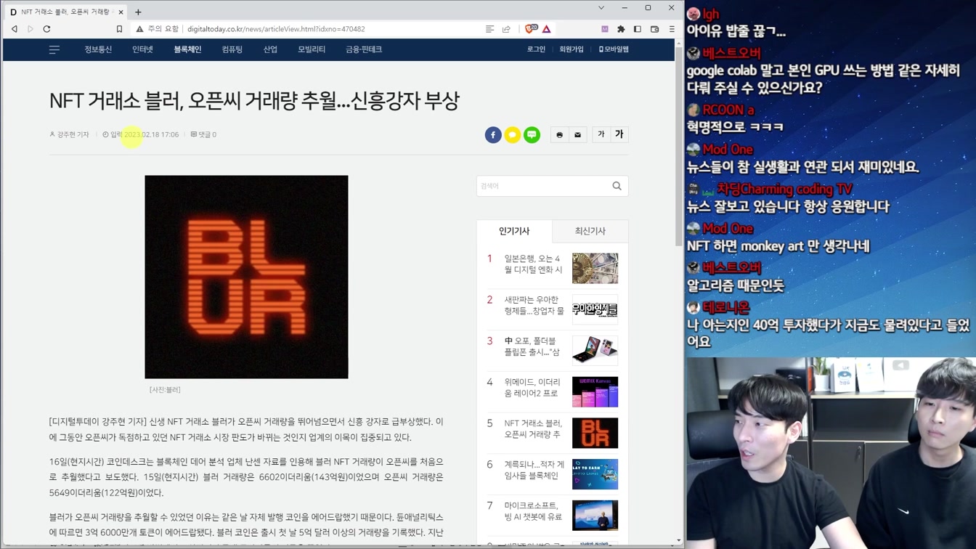Open popular article 3 中 오포 폴더블
Viewport: 976px width, 549px height.
(x=532, y=346)
